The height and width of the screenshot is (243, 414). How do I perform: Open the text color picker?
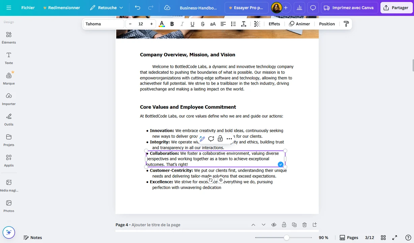[x=162, y=24]
